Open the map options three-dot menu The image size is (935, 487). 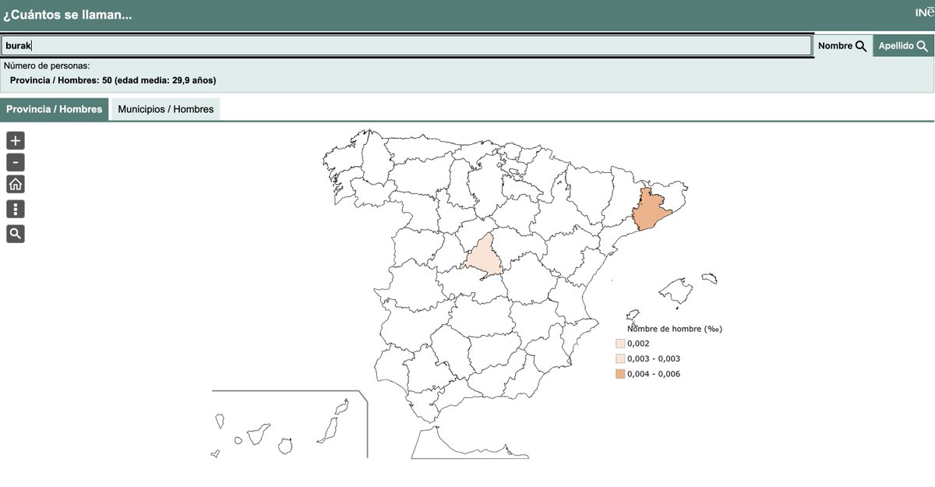pos(16,209)
